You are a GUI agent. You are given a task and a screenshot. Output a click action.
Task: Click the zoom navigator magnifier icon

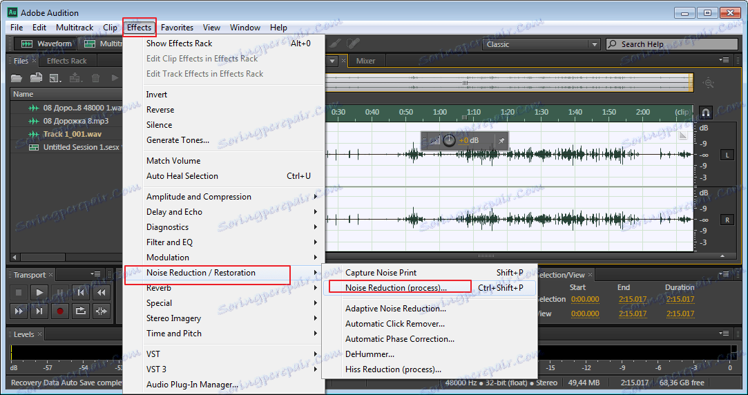tap(709, 83)
